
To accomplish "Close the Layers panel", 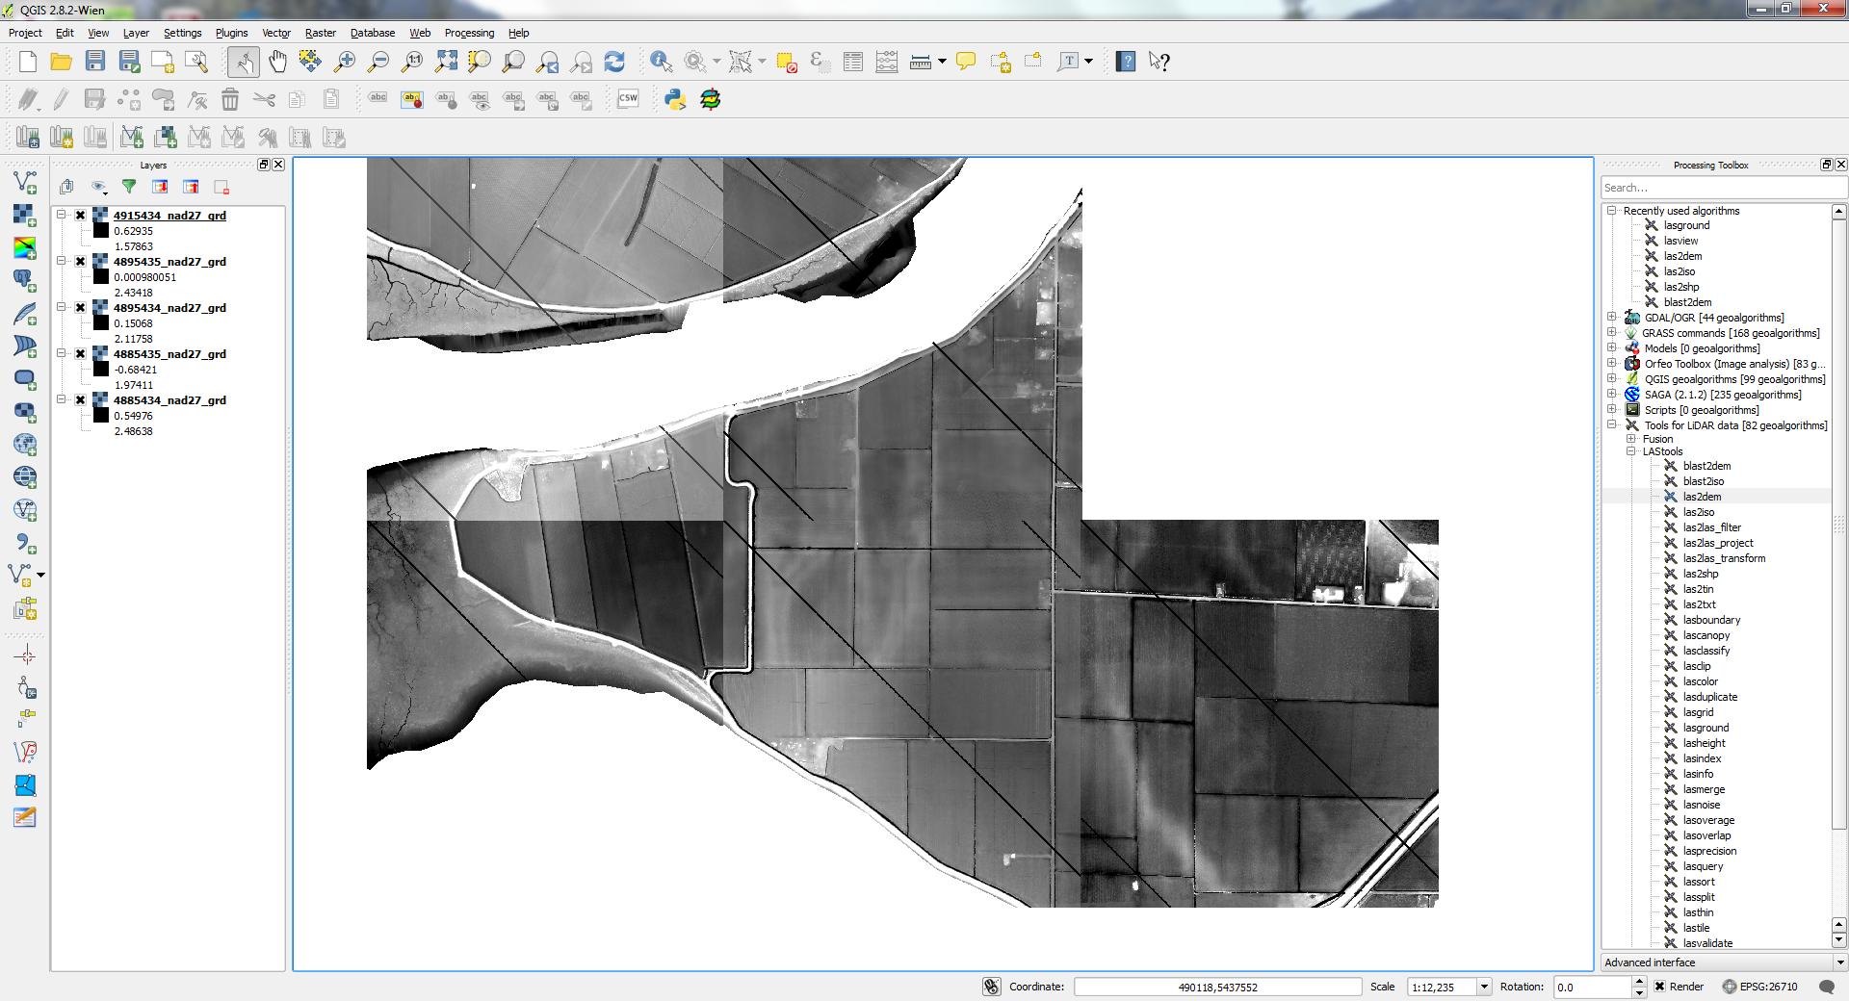I will (278, 165).
